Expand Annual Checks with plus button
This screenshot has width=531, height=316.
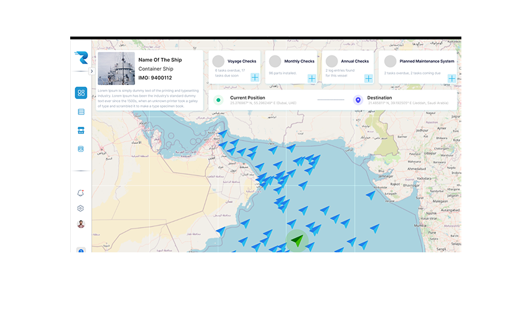368,78
